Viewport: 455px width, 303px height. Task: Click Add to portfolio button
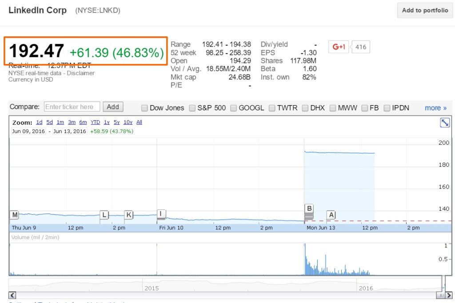[425, 11]
